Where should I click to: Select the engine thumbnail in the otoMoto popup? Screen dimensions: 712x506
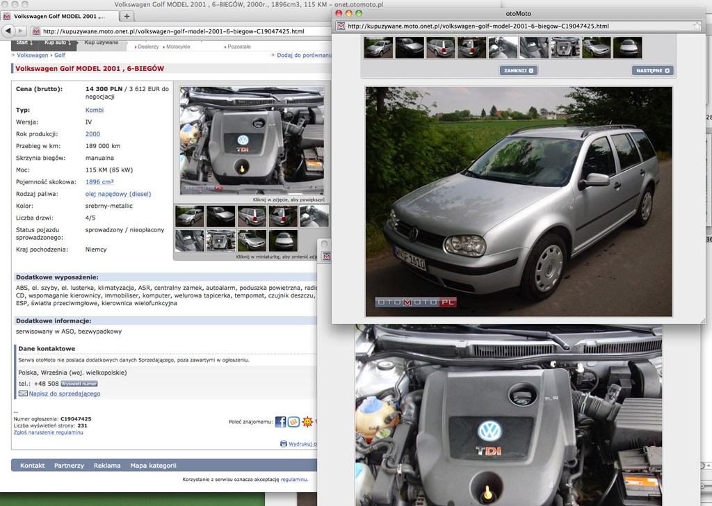565,48
